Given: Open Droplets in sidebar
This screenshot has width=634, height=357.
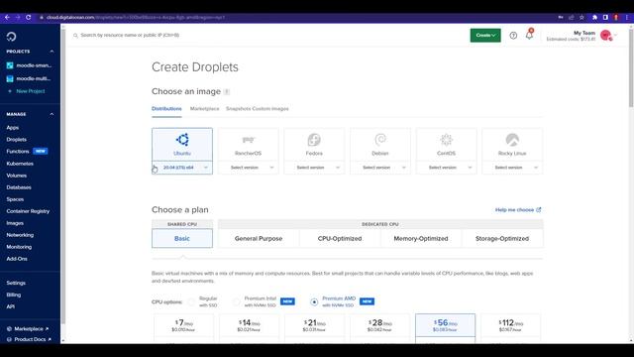Looking at the screenshot, I should tap(16, 140).
